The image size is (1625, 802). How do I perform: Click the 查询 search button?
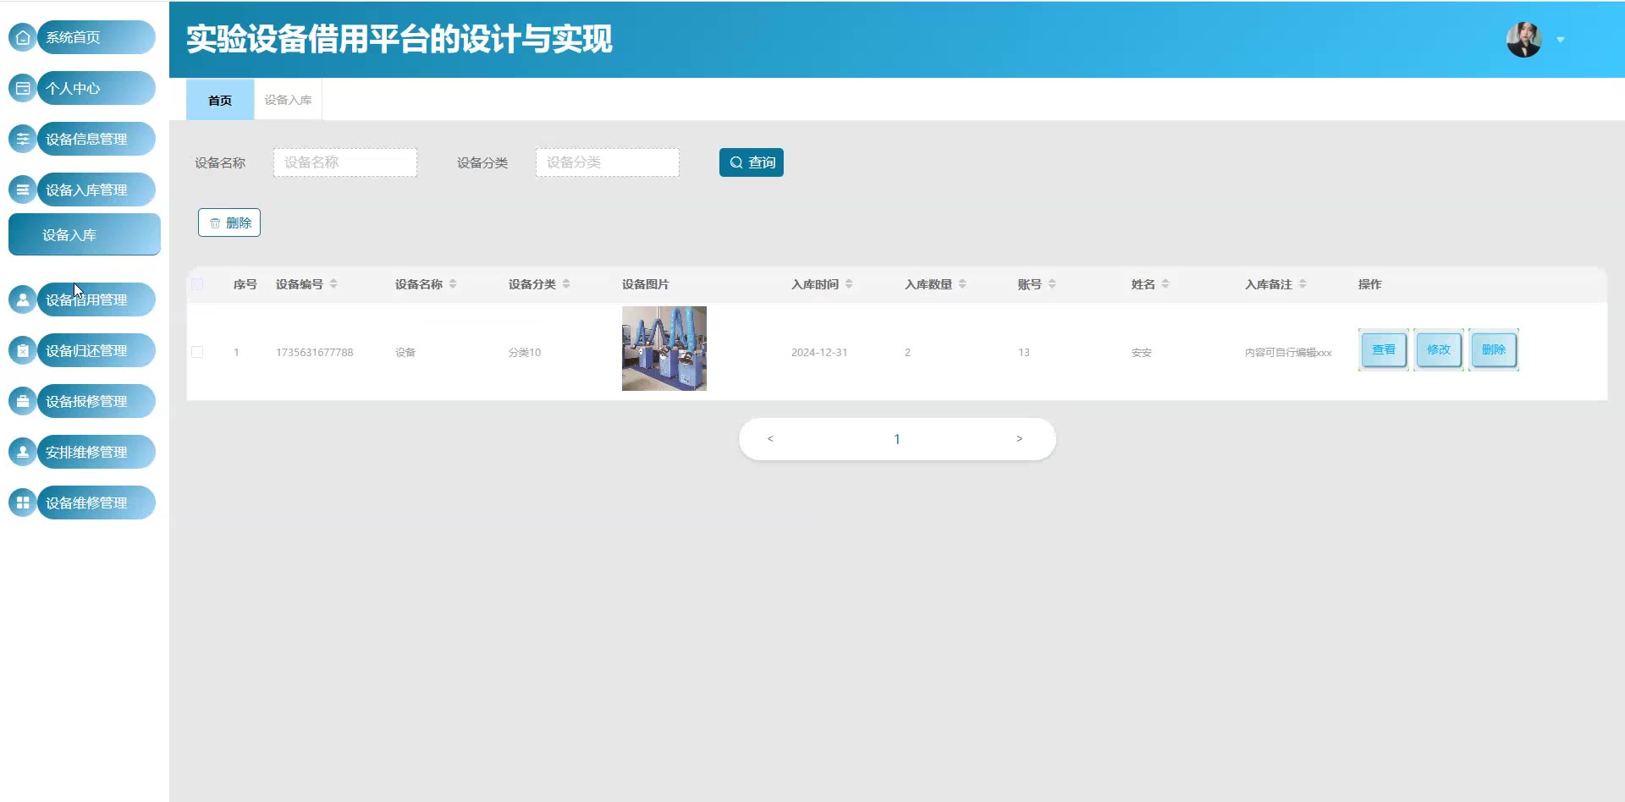click(x=752, y=162)
